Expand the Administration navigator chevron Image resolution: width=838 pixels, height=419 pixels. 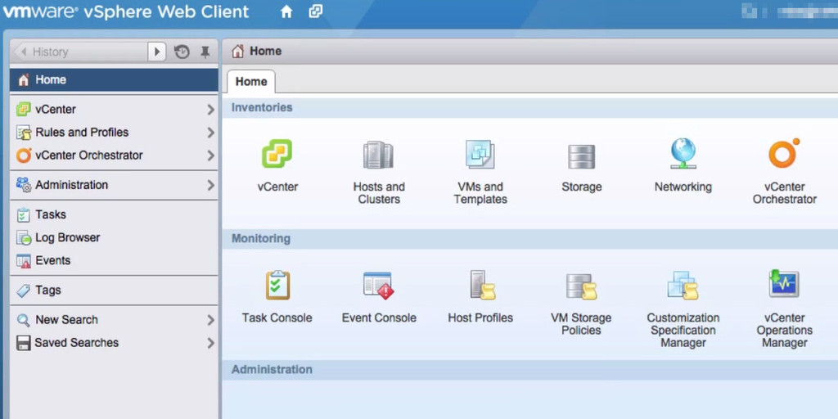point(210,185)
